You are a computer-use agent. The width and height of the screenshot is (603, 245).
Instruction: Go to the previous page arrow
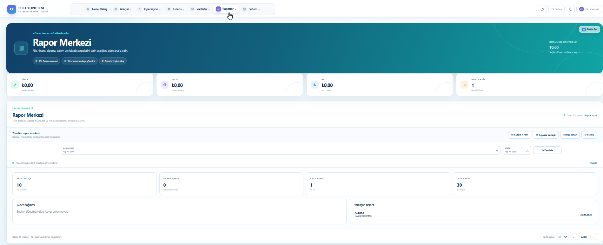point(574,237)
